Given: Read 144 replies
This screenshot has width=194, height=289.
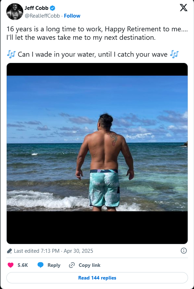Looking at the screenshot, I should click(97, 278).
